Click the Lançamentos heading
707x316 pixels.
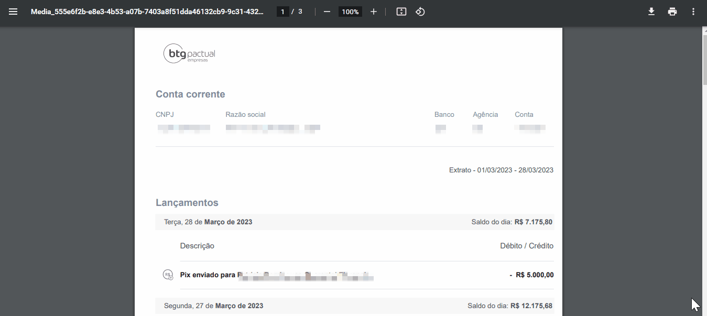click(x=187, y=203)
